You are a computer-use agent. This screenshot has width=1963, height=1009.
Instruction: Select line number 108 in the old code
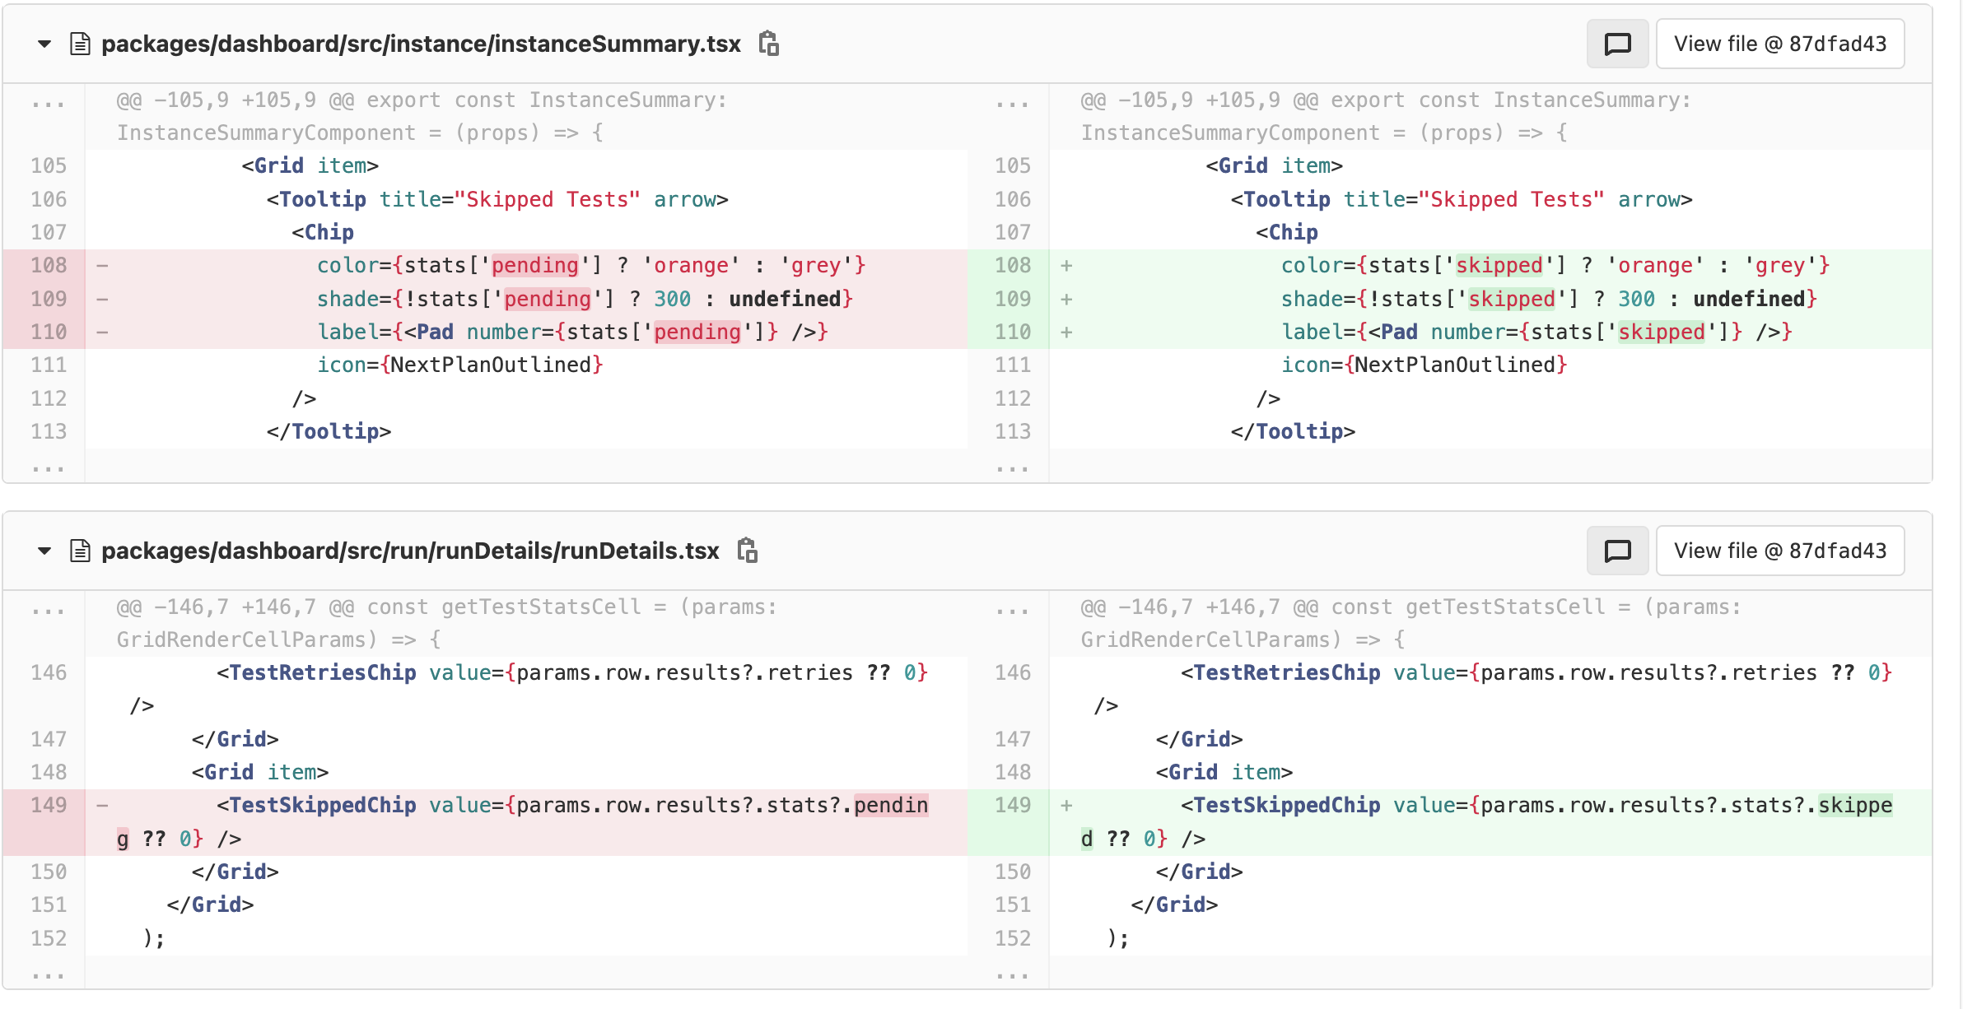point(49,265)
